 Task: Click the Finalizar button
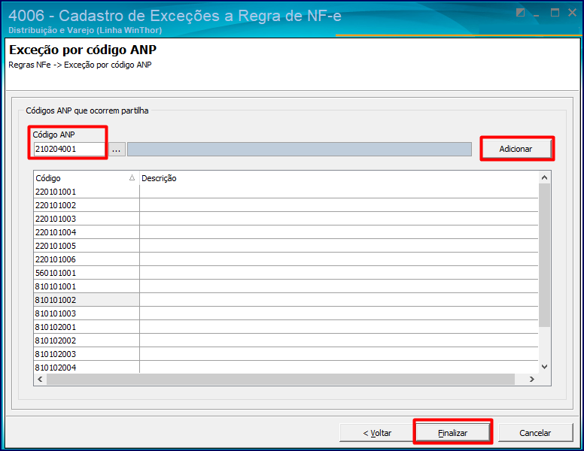click(452, 433)
